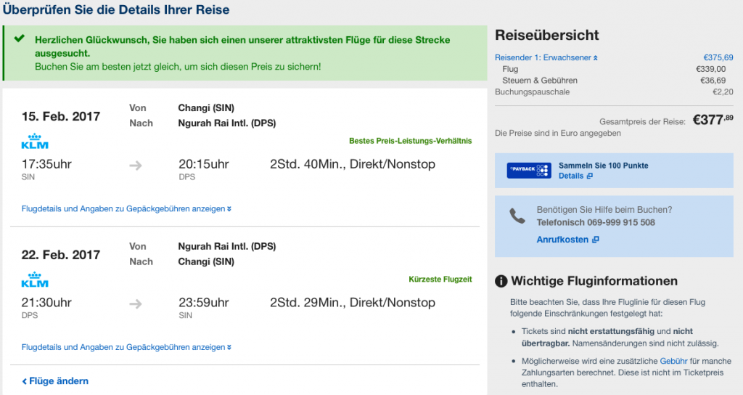This screenshot has height=395, width=743.
Task: Click the green checkmark in success banner
Action: pos(20,38)
